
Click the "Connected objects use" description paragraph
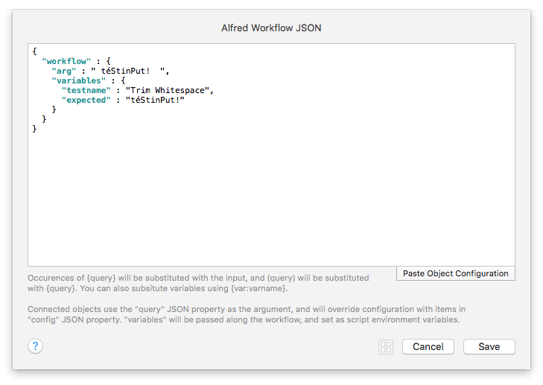pos(247,314)
